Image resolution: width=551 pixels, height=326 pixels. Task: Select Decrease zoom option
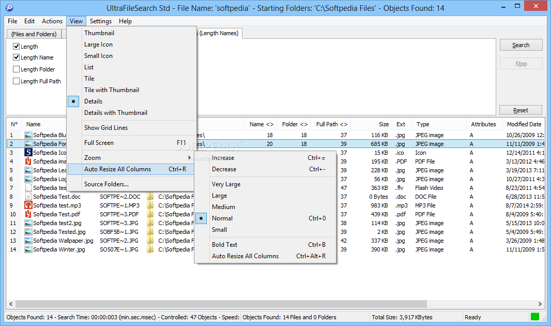pos(265,169)
